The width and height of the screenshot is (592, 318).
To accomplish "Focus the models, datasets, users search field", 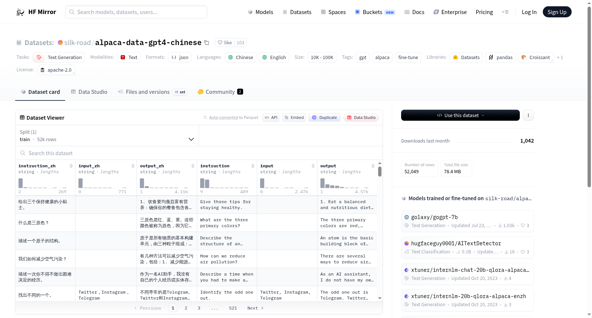I will tap(136, 12).
